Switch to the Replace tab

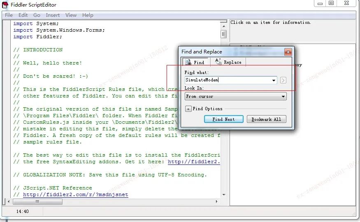(228, 62)
